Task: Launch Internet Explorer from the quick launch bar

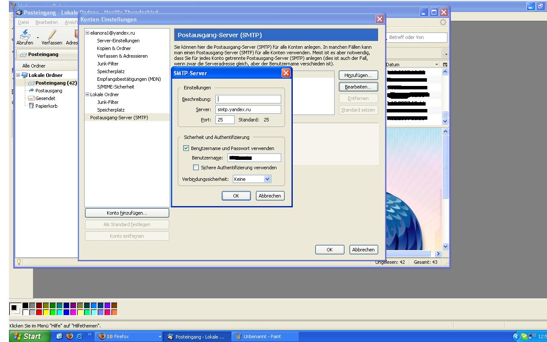Action: tap(79, 336)
